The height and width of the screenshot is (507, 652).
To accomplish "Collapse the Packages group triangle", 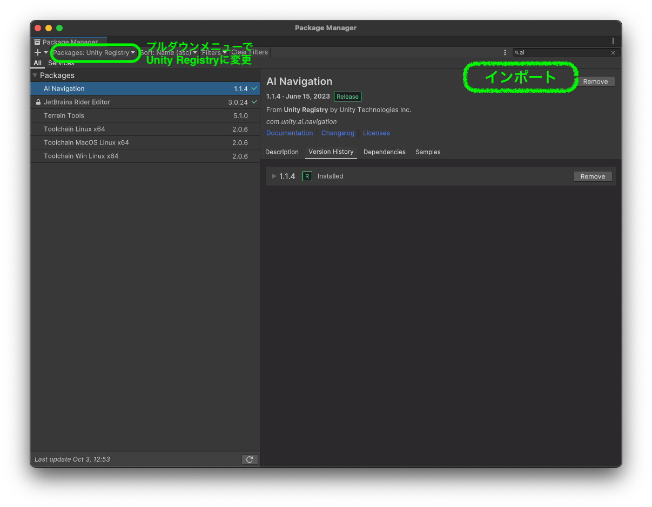I will [x=35, y=76].
